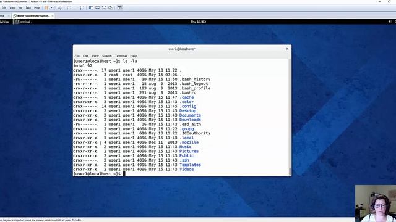This screenshot has width=396, height=222.
Task: Click the .color directory name
Action: click(187, 102)
